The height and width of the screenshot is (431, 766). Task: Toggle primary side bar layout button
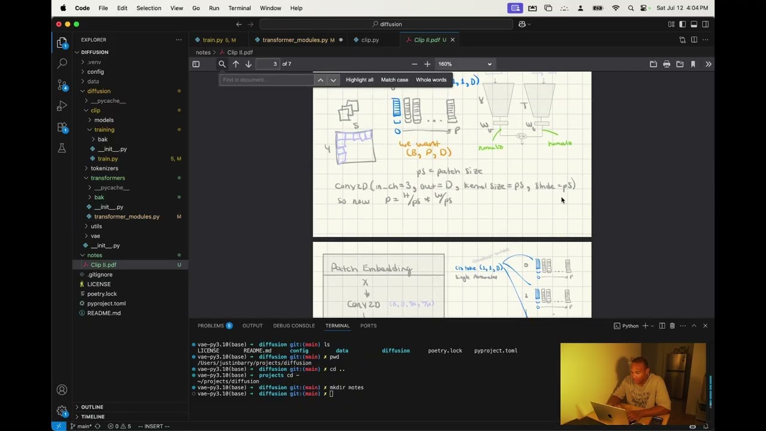click(x=682, y=24)
